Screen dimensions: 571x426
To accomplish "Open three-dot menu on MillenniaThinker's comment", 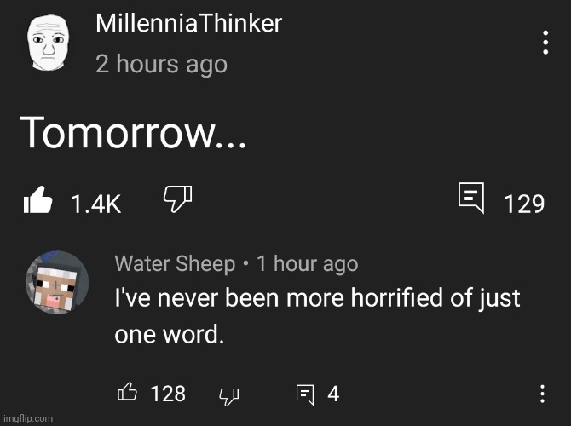I will coord(545,43).
